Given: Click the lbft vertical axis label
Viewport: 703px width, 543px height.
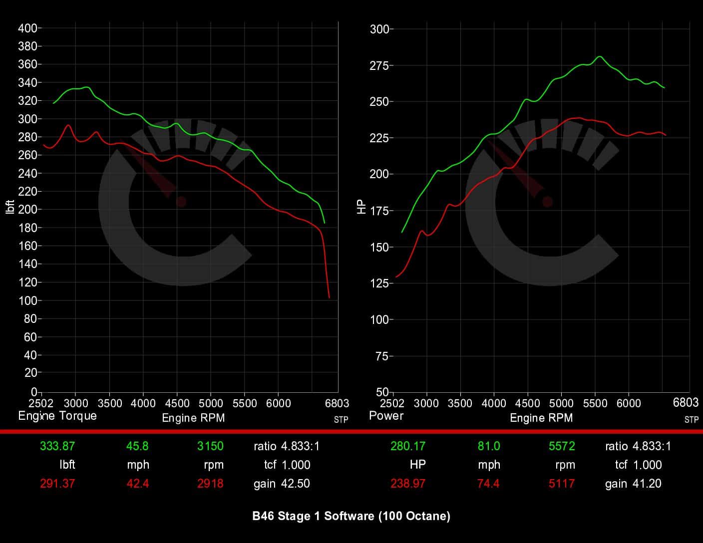Looking at the screenshot, I should tap(10, 207).
